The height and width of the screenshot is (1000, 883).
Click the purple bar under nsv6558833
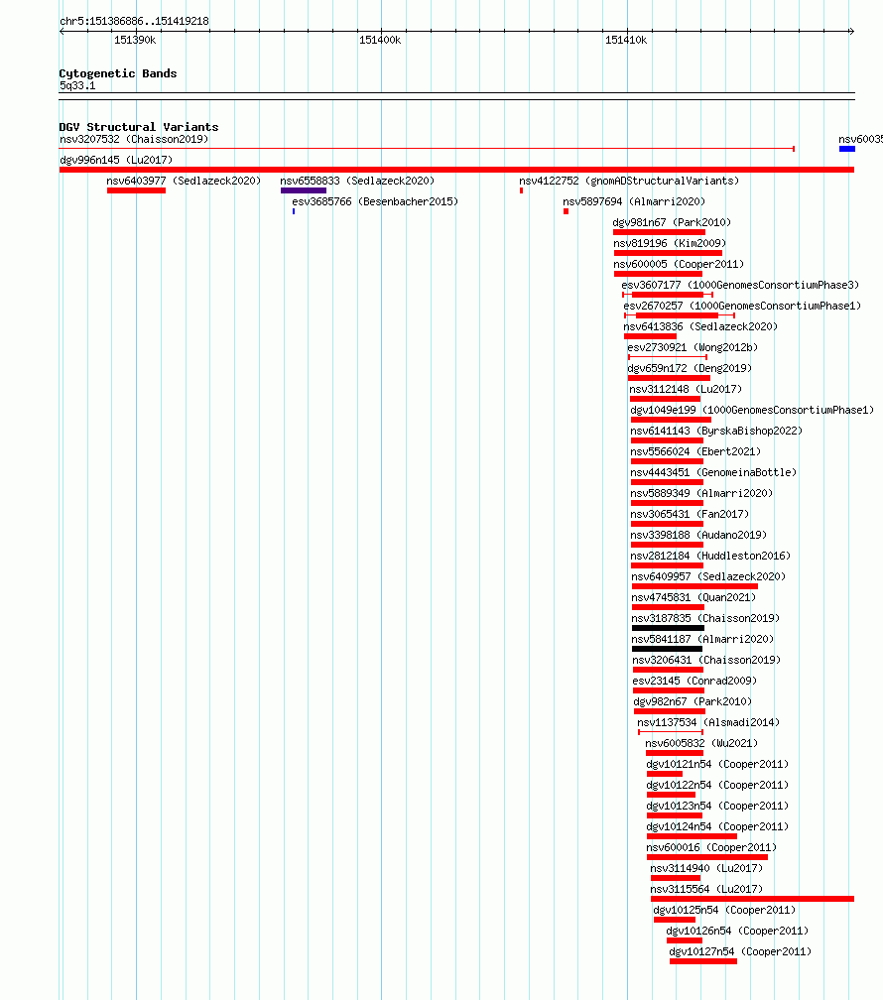coord(304,190)
